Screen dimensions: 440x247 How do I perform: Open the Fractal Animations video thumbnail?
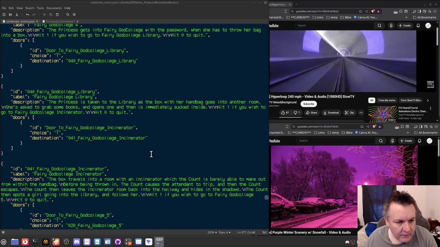(383, 114)
